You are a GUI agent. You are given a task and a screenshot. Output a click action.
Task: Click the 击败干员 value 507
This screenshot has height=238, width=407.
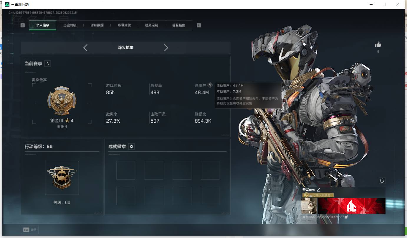tap(155, 121)
